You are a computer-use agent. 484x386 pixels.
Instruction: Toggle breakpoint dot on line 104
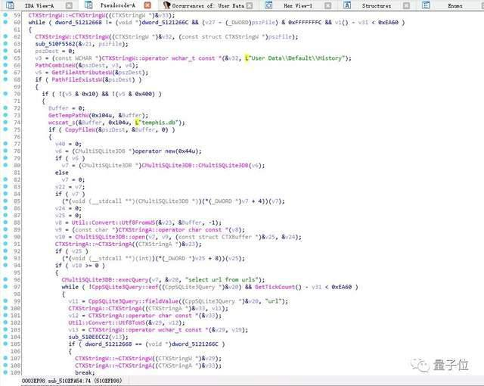(5, 337)
